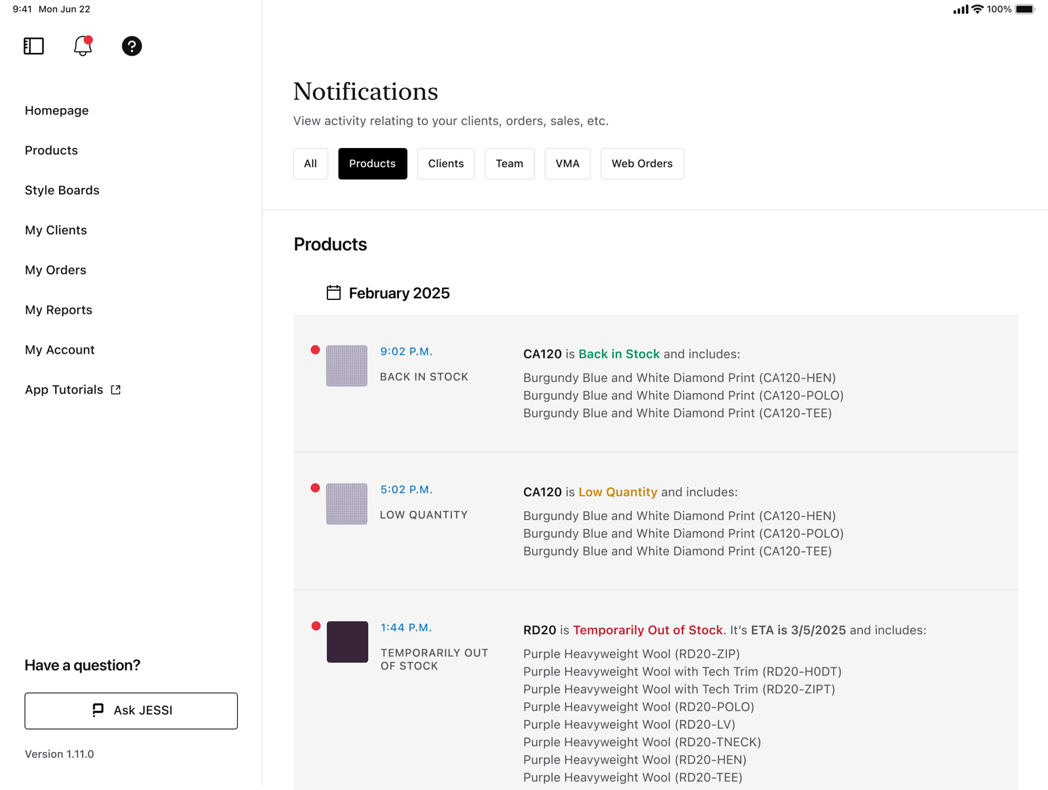Go to Homepage in the sidebar
This screenshot has width=1048, height=790.
[x=57, y=111]
